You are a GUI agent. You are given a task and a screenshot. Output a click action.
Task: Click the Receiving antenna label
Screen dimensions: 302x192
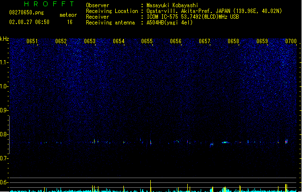110,23
